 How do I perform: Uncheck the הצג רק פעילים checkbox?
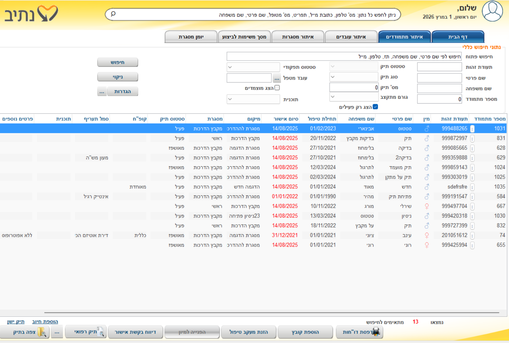[375, 107]
